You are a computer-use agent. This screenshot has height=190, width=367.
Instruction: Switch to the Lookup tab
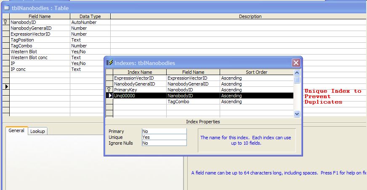pos(37,131)
